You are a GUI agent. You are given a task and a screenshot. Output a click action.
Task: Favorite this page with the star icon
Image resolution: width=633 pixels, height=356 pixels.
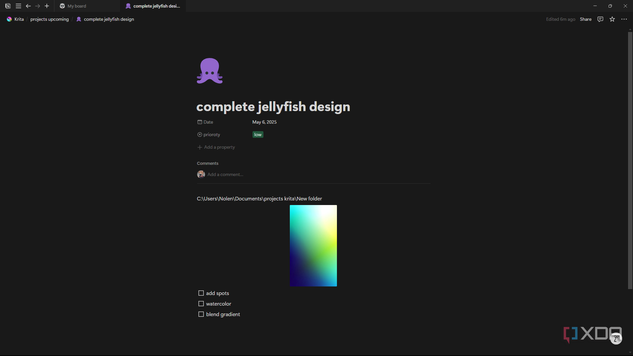pos(612,19)
